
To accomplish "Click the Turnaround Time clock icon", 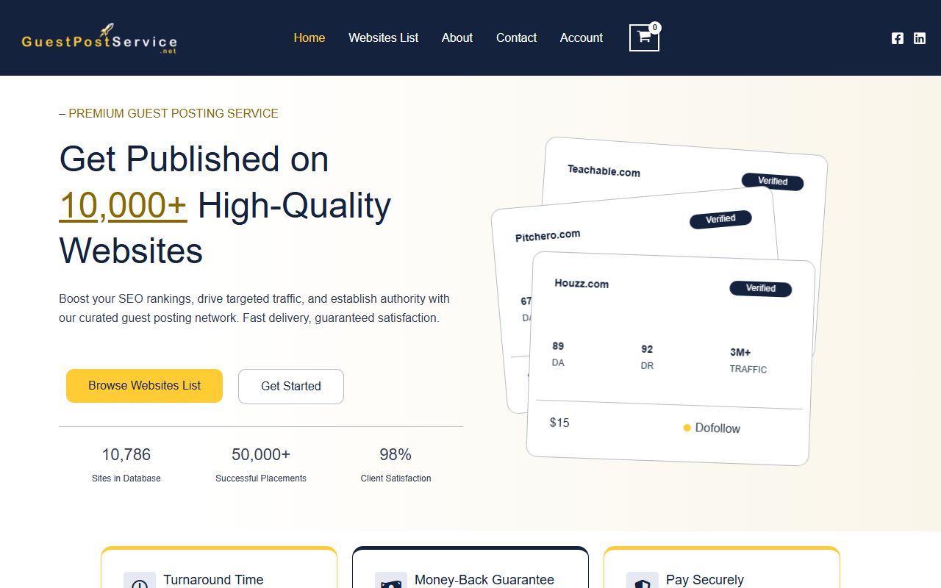I will [140, 581].
